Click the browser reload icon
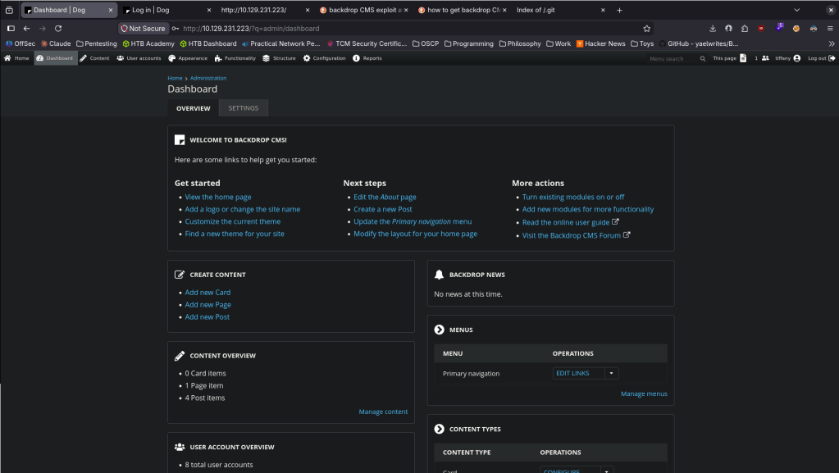Image resolution: width=839 pixels, height=473 pixels. (x=58, y=29)
